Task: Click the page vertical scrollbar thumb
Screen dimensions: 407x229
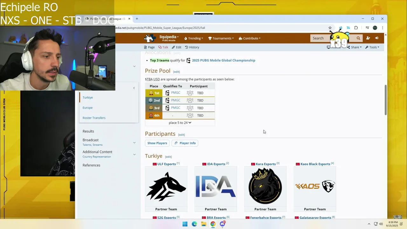Action: point(386,100)
